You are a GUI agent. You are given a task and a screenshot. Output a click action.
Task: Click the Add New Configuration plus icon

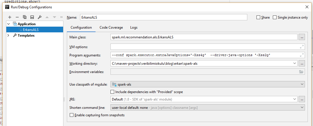10,17
